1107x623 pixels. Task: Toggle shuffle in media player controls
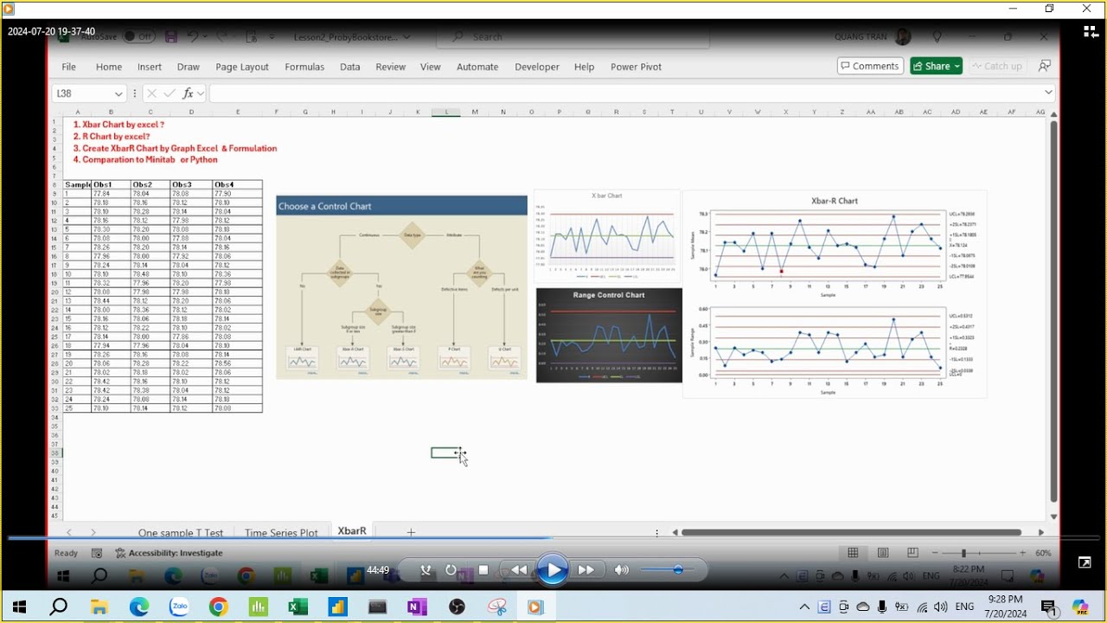point(426,570)
